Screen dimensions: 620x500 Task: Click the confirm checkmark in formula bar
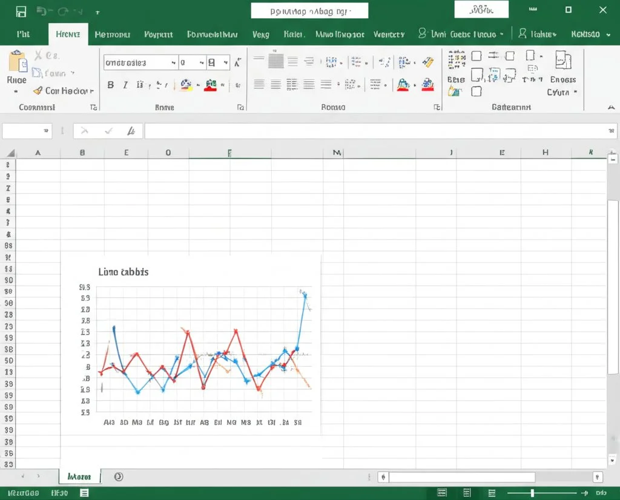(x=108, y=131)
